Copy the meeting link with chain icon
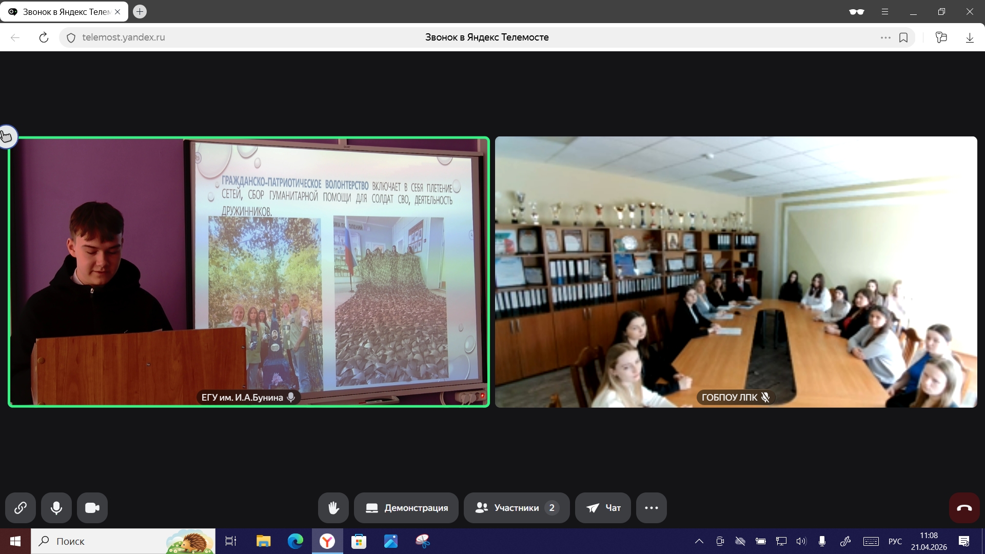This screenshot has width=985, height=554. pos(21,508)
